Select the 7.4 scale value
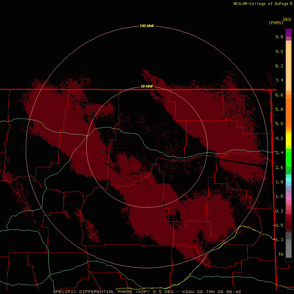This screenshot has height=294, width=294. 279,80
